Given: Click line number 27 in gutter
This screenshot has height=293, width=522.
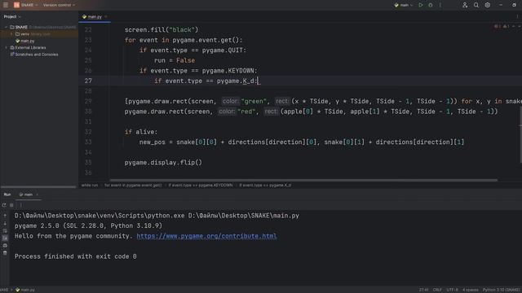Looking at the screenshot, I should point(88,81).
